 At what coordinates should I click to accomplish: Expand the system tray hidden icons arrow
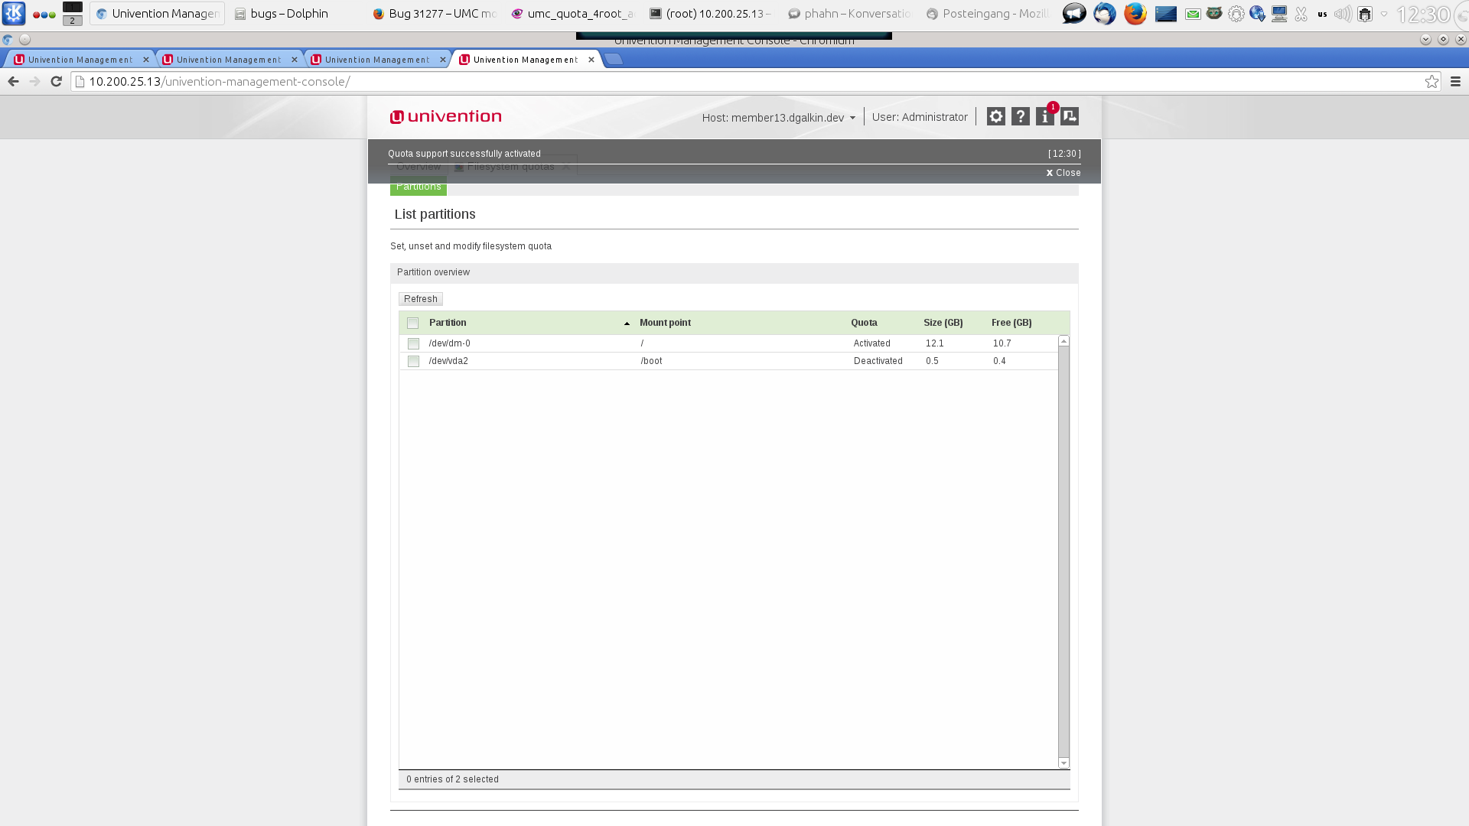pos(1383,14)
